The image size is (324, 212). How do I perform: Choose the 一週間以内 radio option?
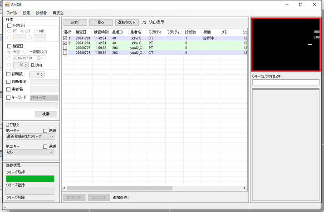coord(25,52)
